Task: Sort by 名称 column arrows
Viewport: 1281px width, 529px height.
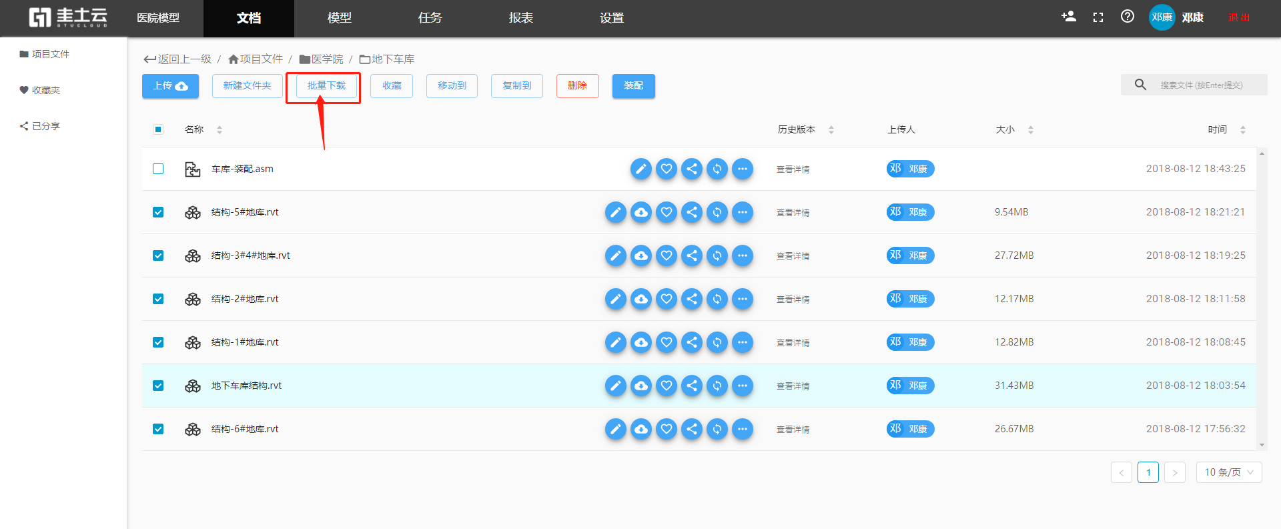Action: point(220,130)
